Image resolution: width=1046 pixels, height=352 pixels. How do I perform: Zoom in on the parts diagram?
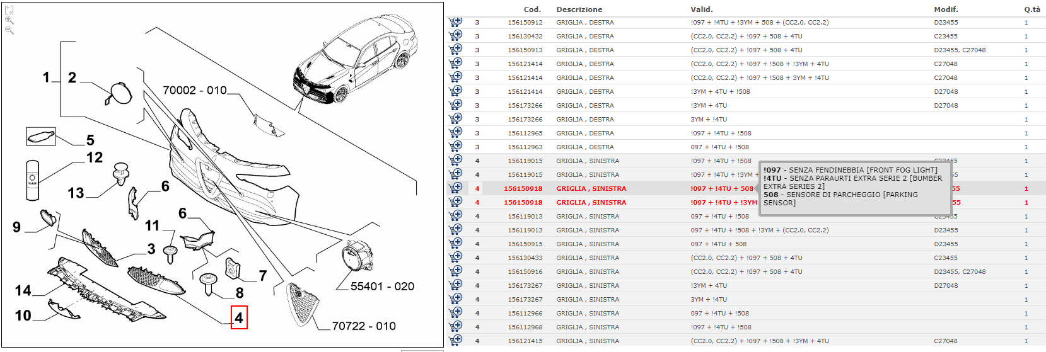pos(9,20)
